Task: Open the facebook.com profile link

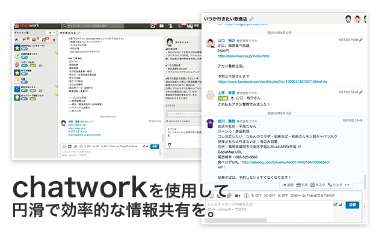Action: [273, 82]
